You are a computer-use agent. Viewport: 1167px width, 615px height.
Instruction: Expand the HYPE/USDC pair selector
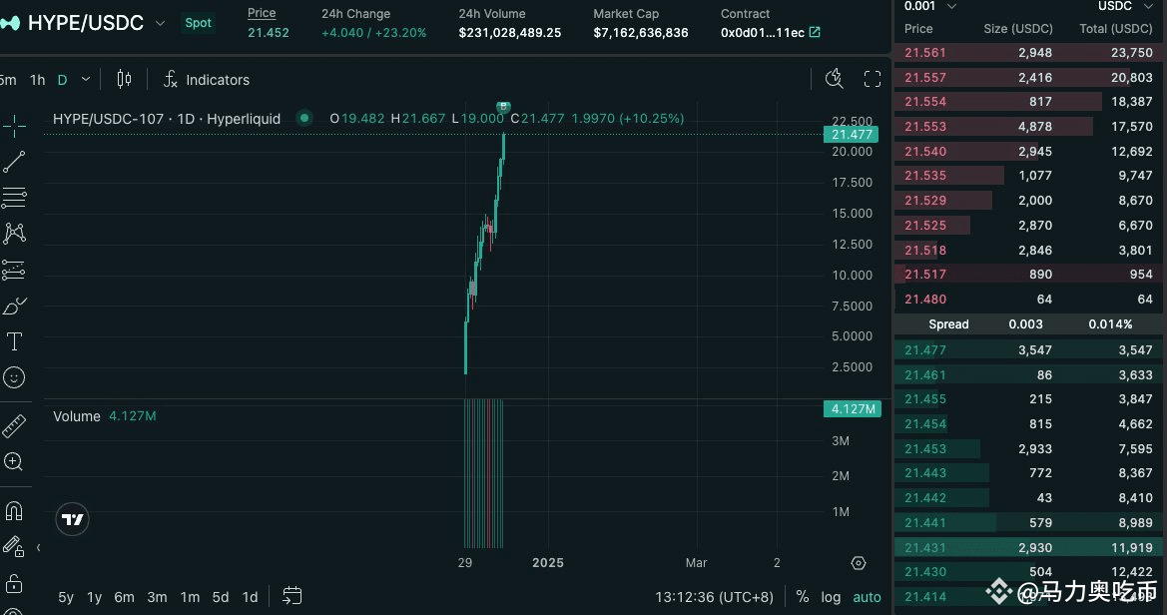point(160,23)
